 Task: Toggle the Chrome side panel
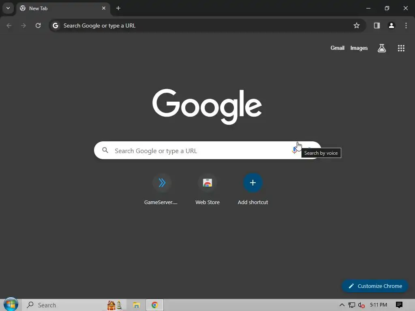pos(377,26)
